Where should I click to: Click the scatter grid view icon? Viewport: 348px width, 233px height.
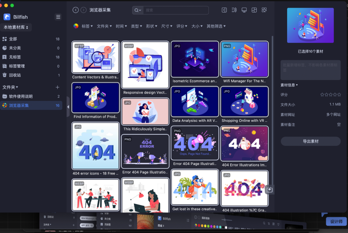[x=264, y=10]
